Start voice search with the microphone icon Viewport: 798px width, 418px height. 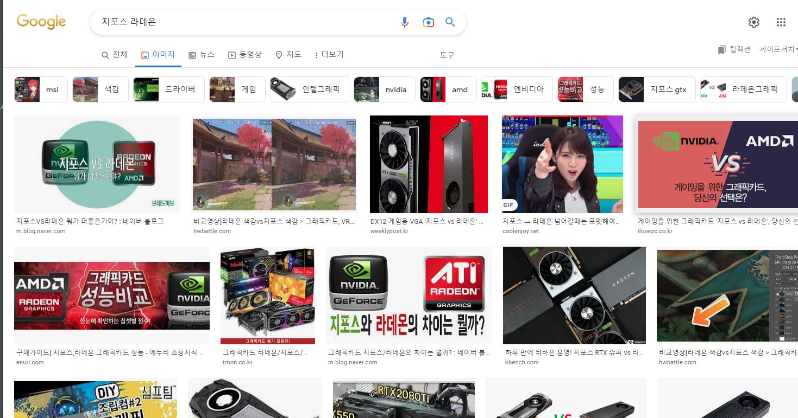point(404,22)
